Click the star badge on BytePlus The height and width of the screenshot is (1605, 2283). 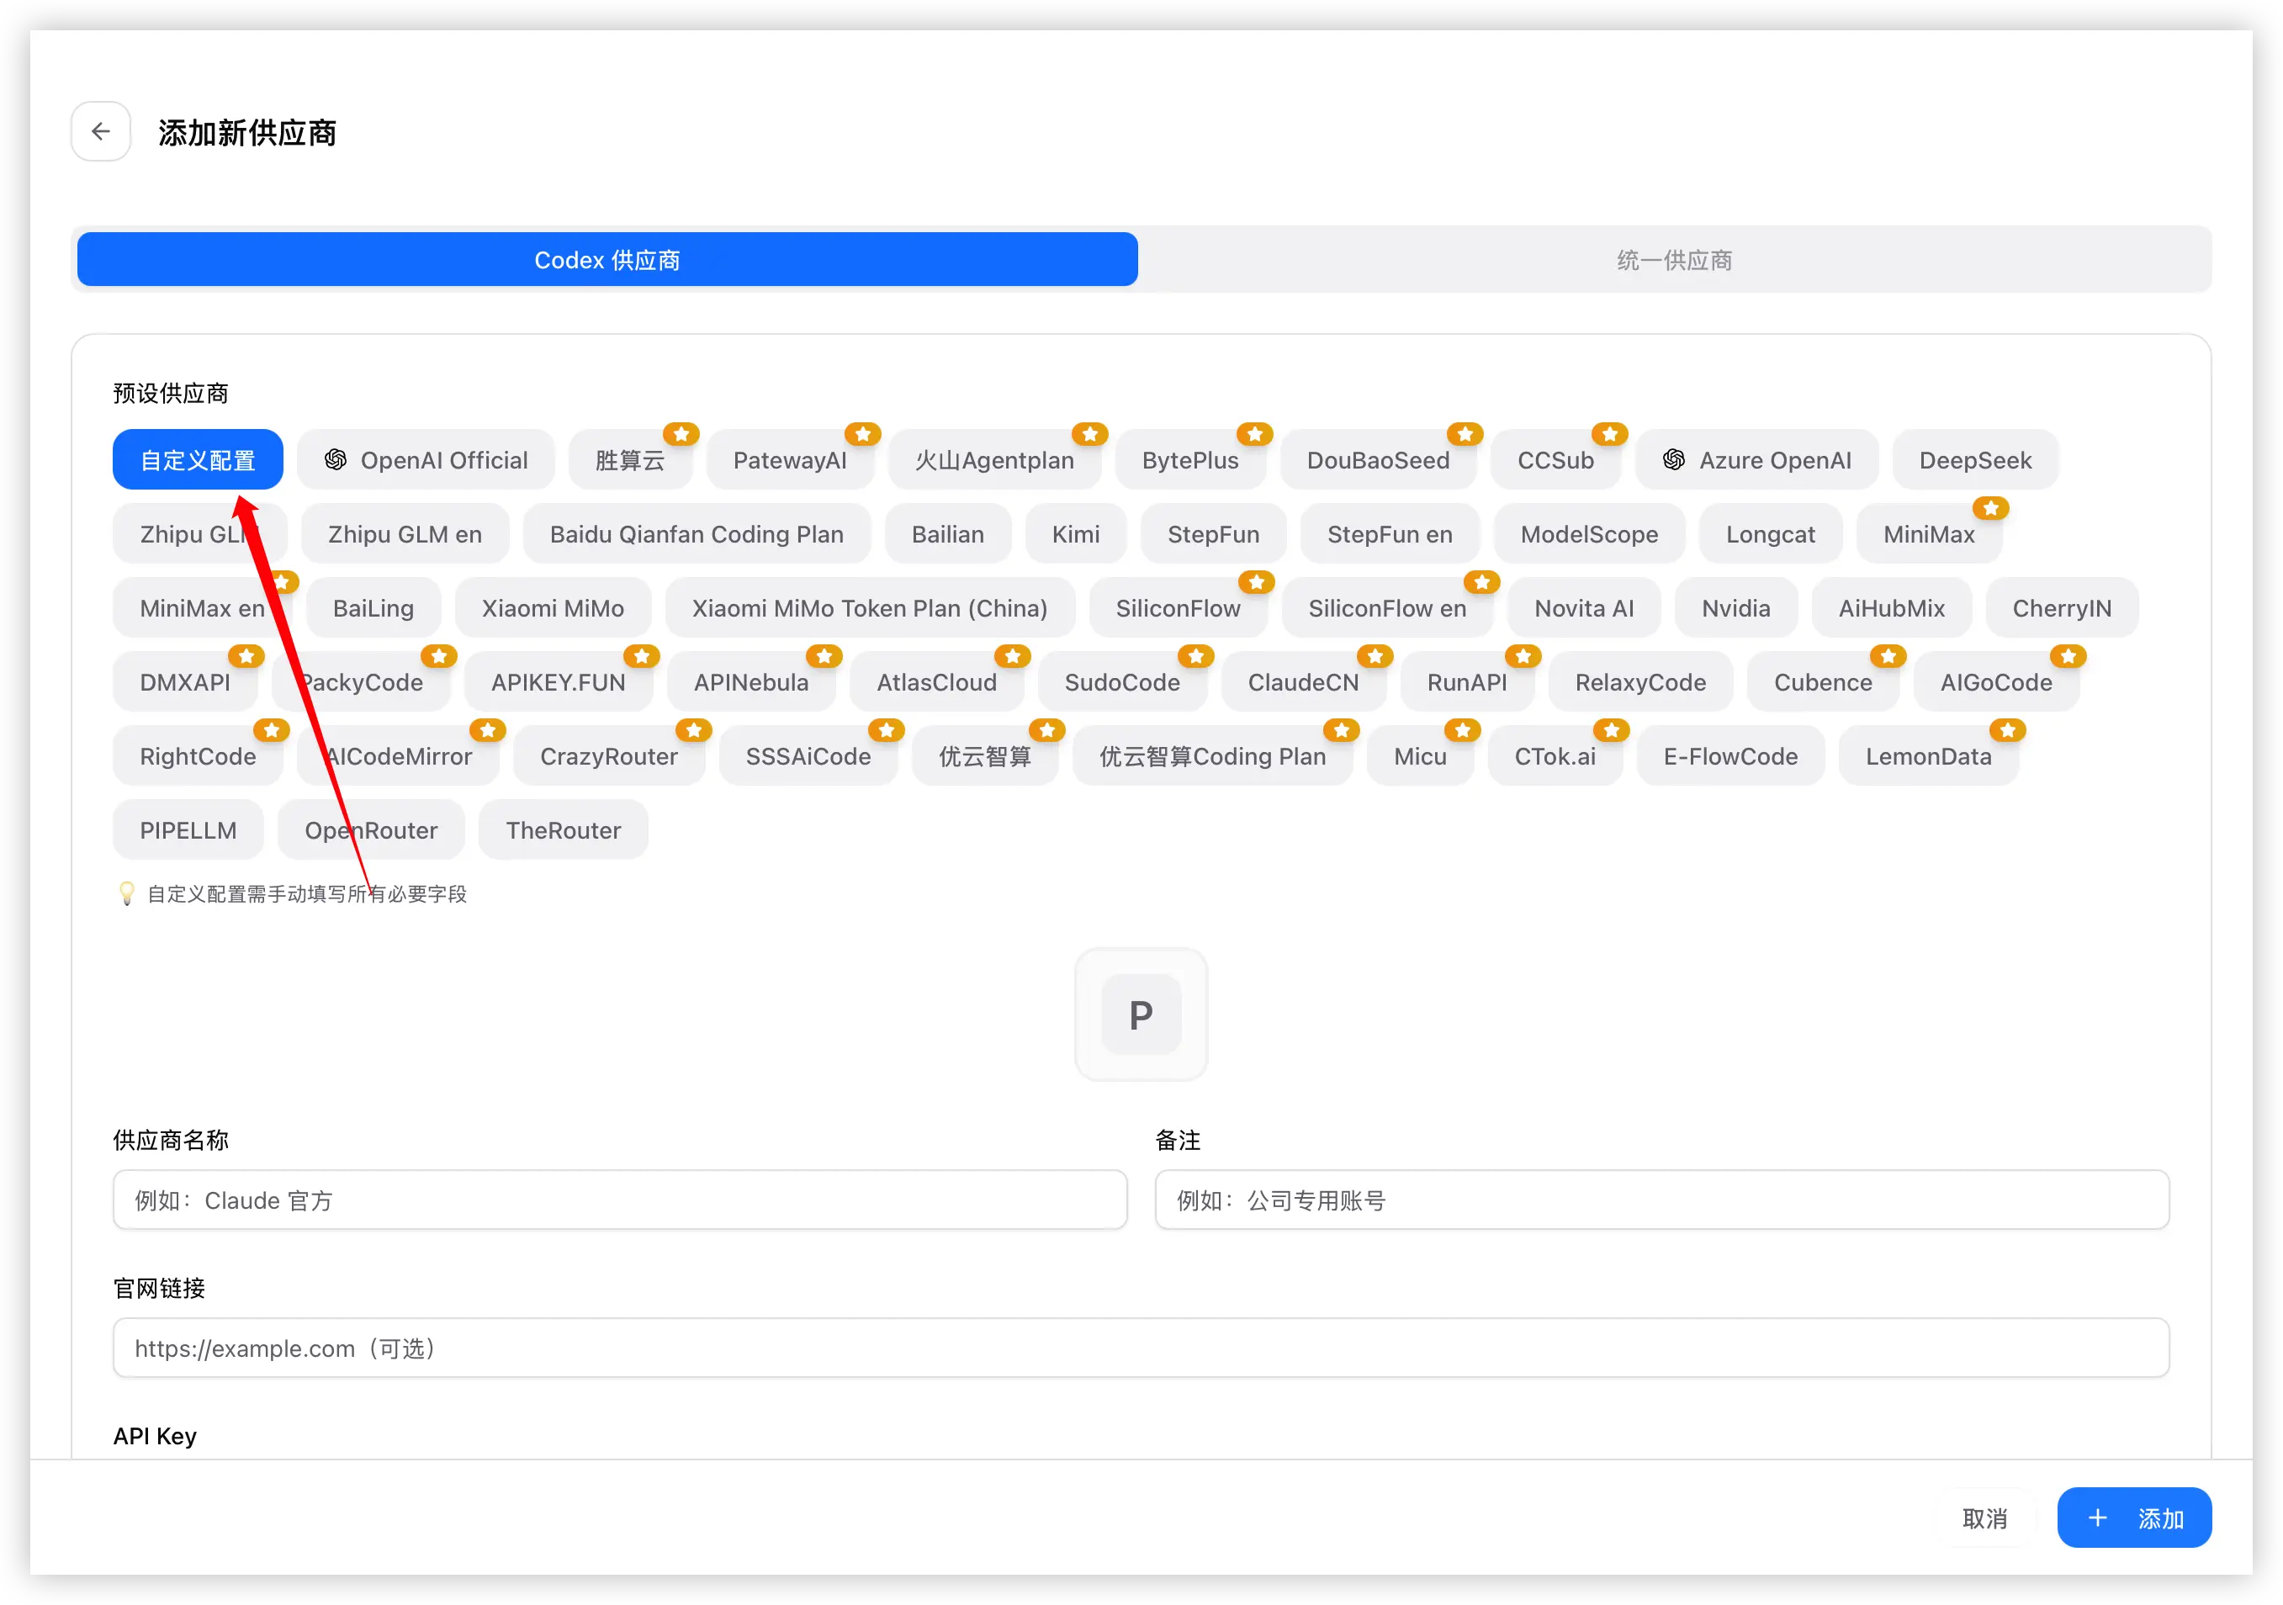point(1255,435)
